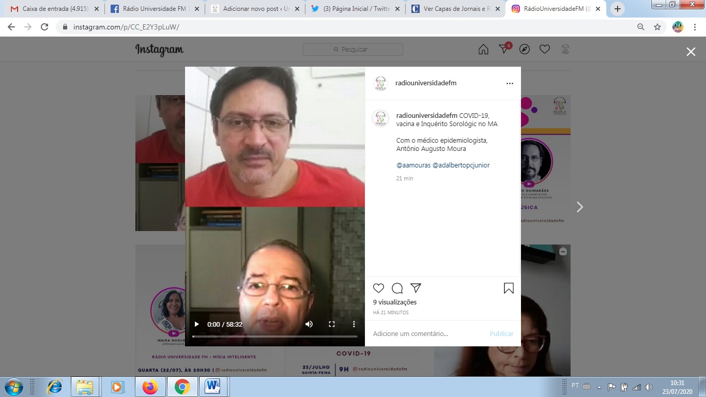Open system volume speaker icon

coord(649,387)
